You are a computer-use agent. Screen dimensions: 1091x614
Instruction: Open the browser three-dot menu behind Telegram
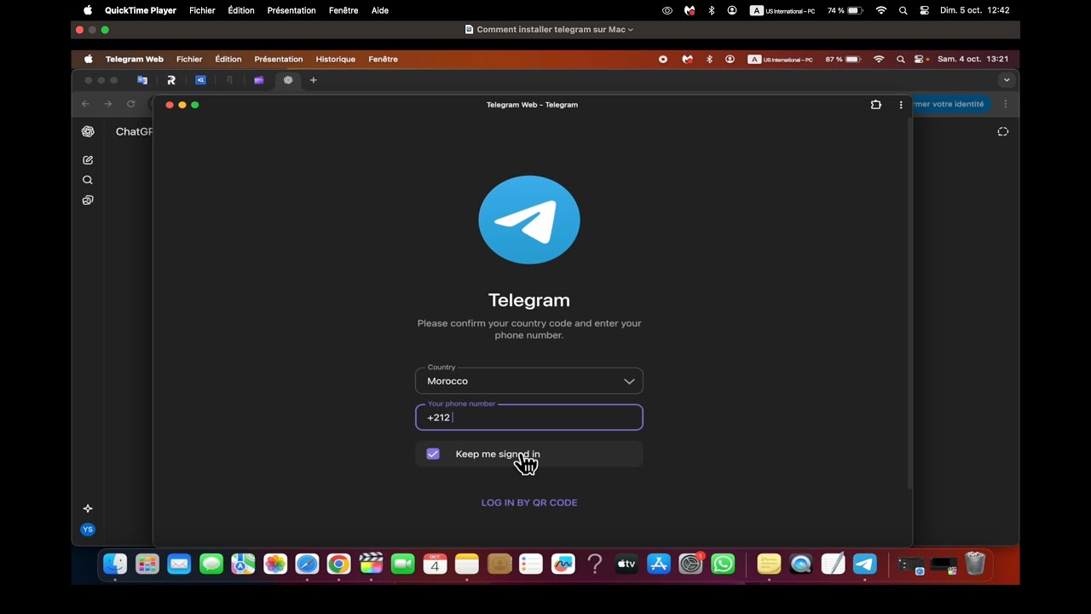pyautogui.click(x=1006, y=104)
